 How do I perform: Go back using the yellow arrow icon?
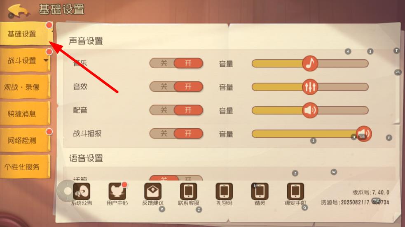coord(18,10)
